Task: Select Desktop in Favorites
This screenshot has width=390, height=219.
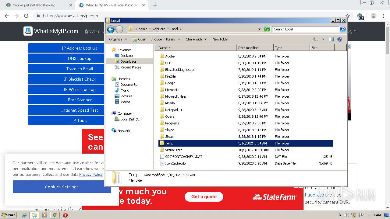Action: click(x=126, y=56)
